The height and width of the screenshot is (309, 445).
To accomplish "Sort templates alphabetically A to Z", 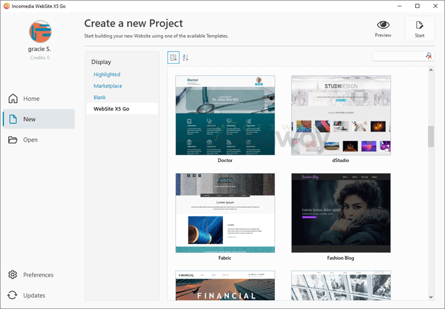I will point(186,58).
